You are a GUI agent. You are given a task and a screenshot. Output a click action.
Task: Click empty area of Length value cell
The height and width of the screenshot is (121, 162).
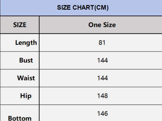[x=134, y=43]
